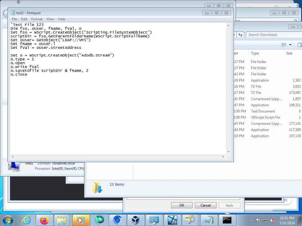Click the line containing 'LDAP://VM5'

50,40
